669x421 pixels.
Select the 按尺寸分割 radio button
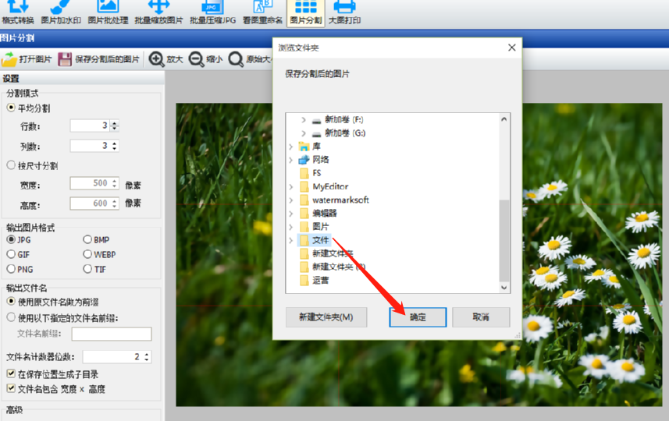[11, 165]
